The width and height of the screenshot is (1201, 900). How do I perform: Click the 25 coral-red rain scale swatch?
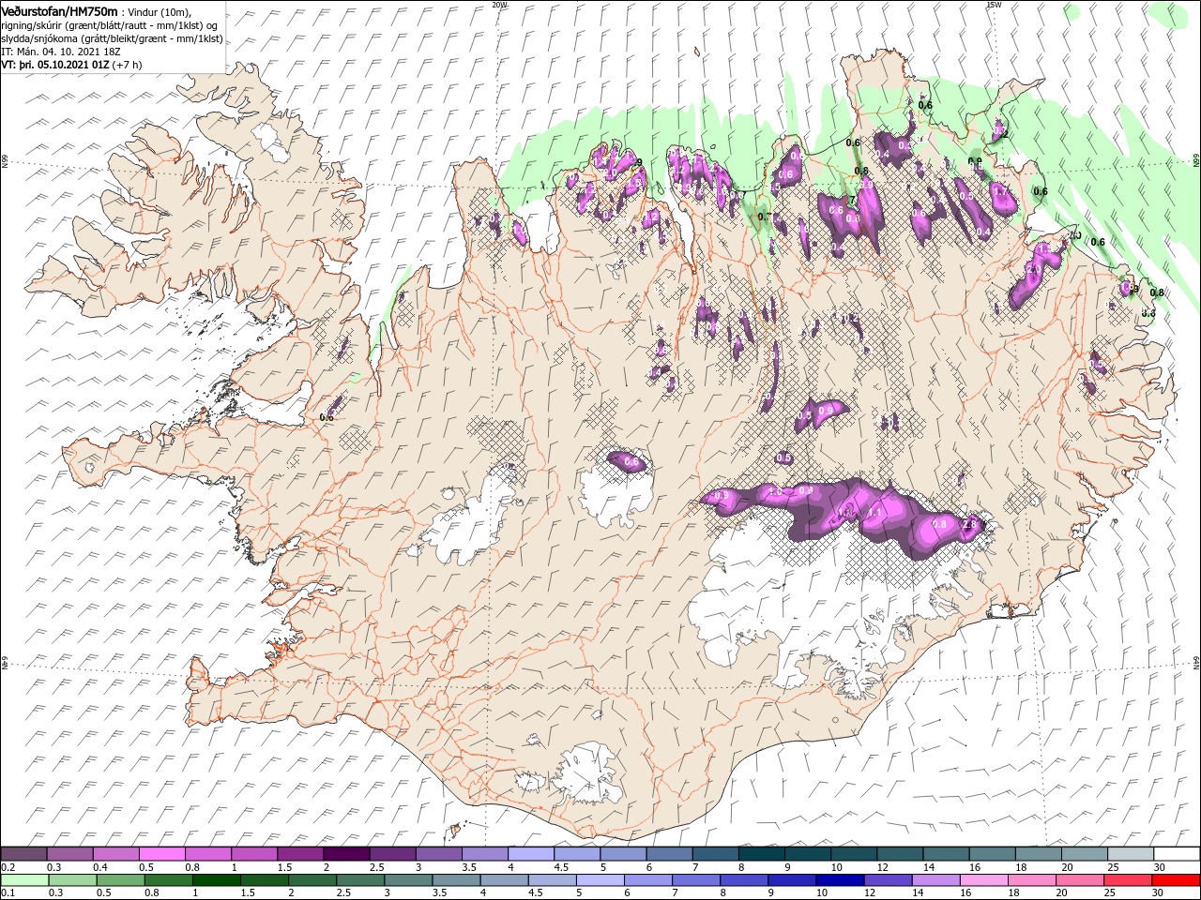1129,880
